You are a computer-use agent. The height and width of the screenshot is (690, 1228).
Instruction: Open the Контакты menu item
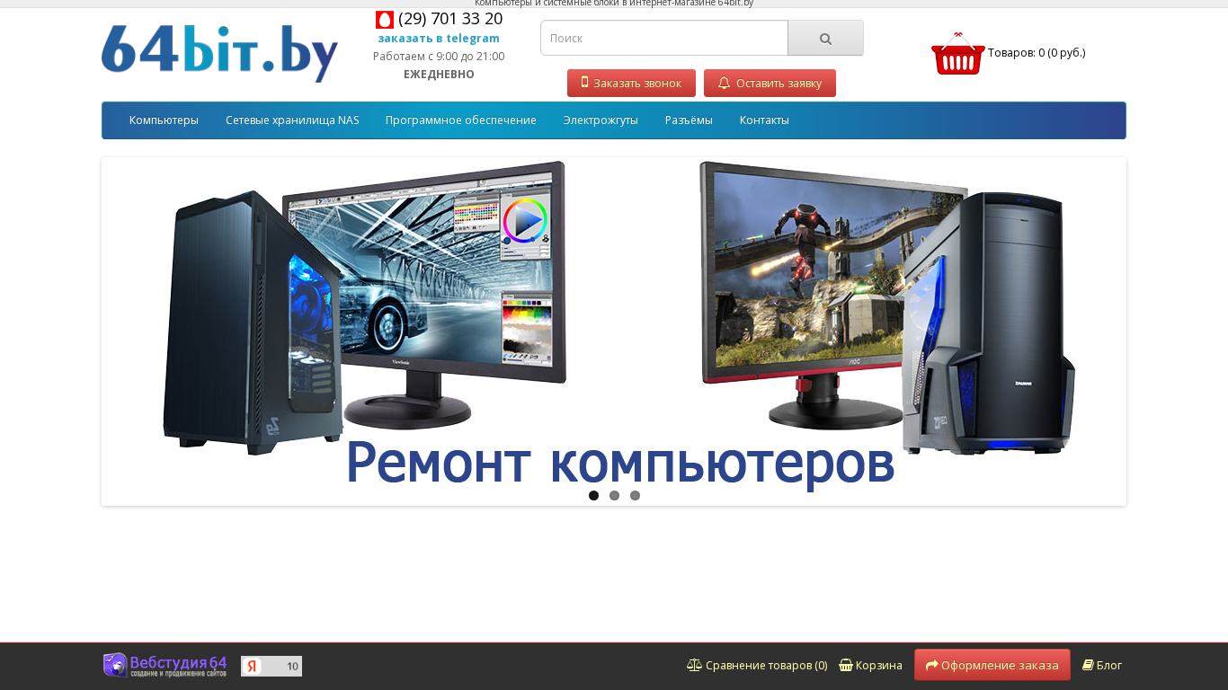pyautogui.click(x=764, y=120)
